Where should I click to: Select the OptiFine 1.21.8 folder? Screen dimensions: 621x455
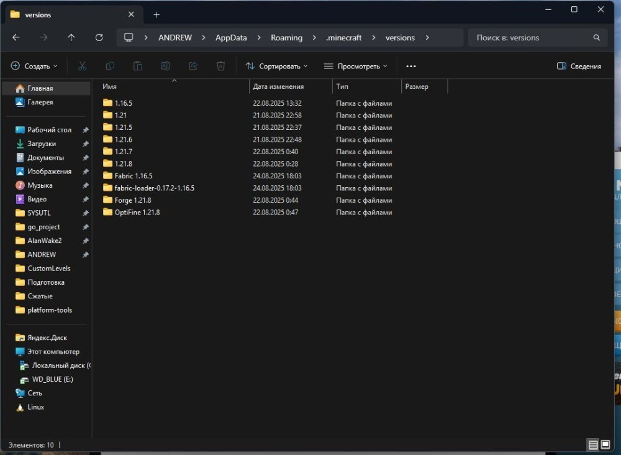(131, 213)
